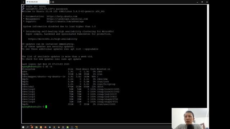Click the https://landscape.canonical.com text

tap(67, 19)
